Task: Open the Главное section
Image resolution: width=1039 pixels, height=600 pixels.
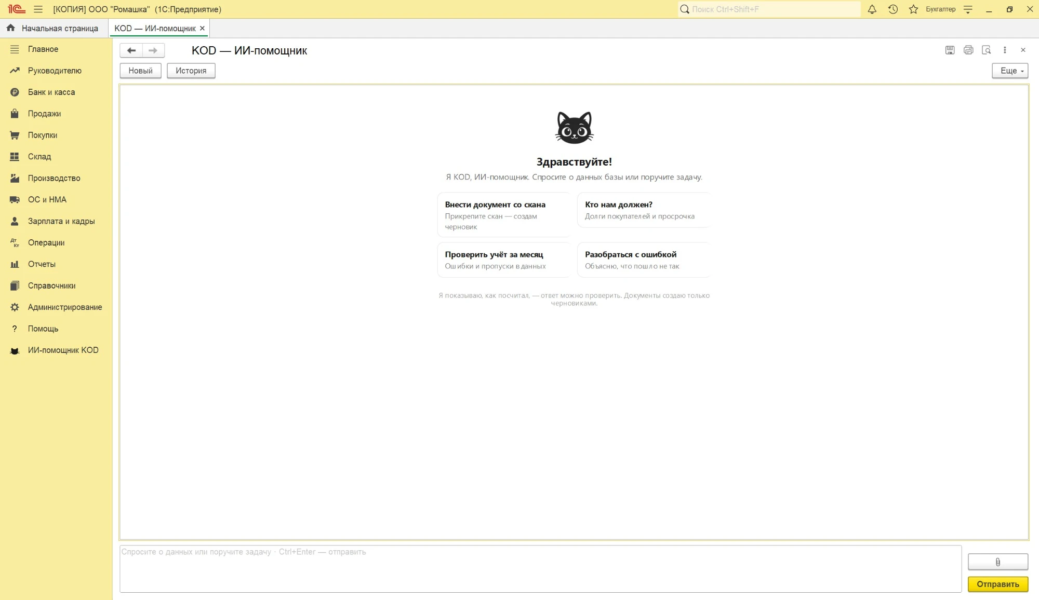Action: tap(56, 49)
